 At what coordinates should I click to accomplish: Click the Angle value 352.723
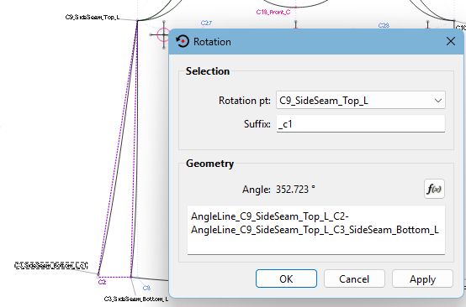tap(295, 189)
